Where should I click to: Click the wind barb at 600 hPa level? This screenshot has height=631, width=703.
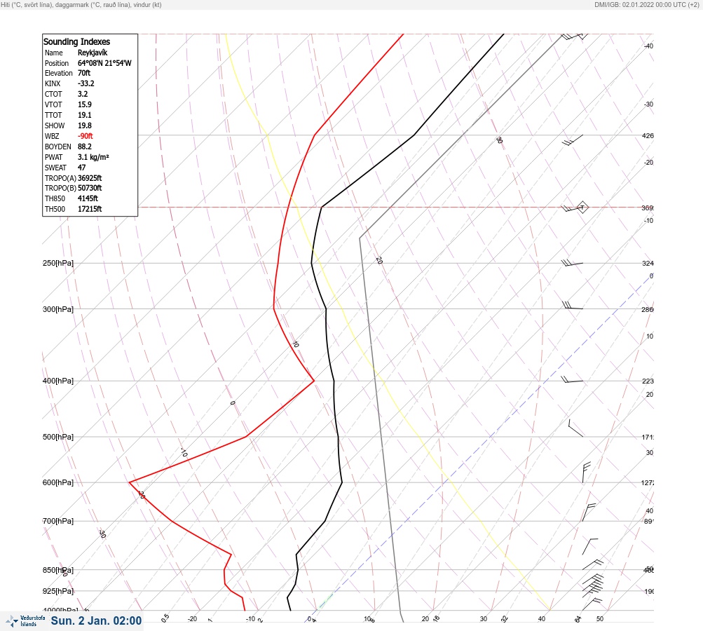[587, 473]
